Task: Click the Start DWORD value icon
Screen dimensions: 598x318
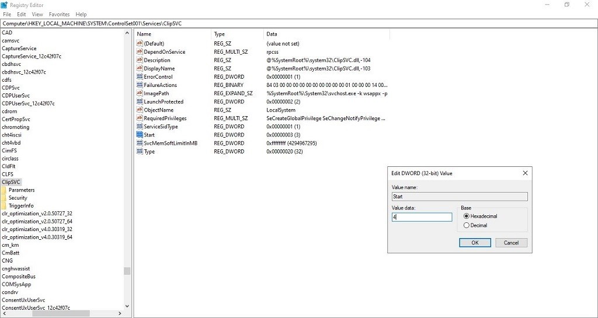Action: click(139, 135)
